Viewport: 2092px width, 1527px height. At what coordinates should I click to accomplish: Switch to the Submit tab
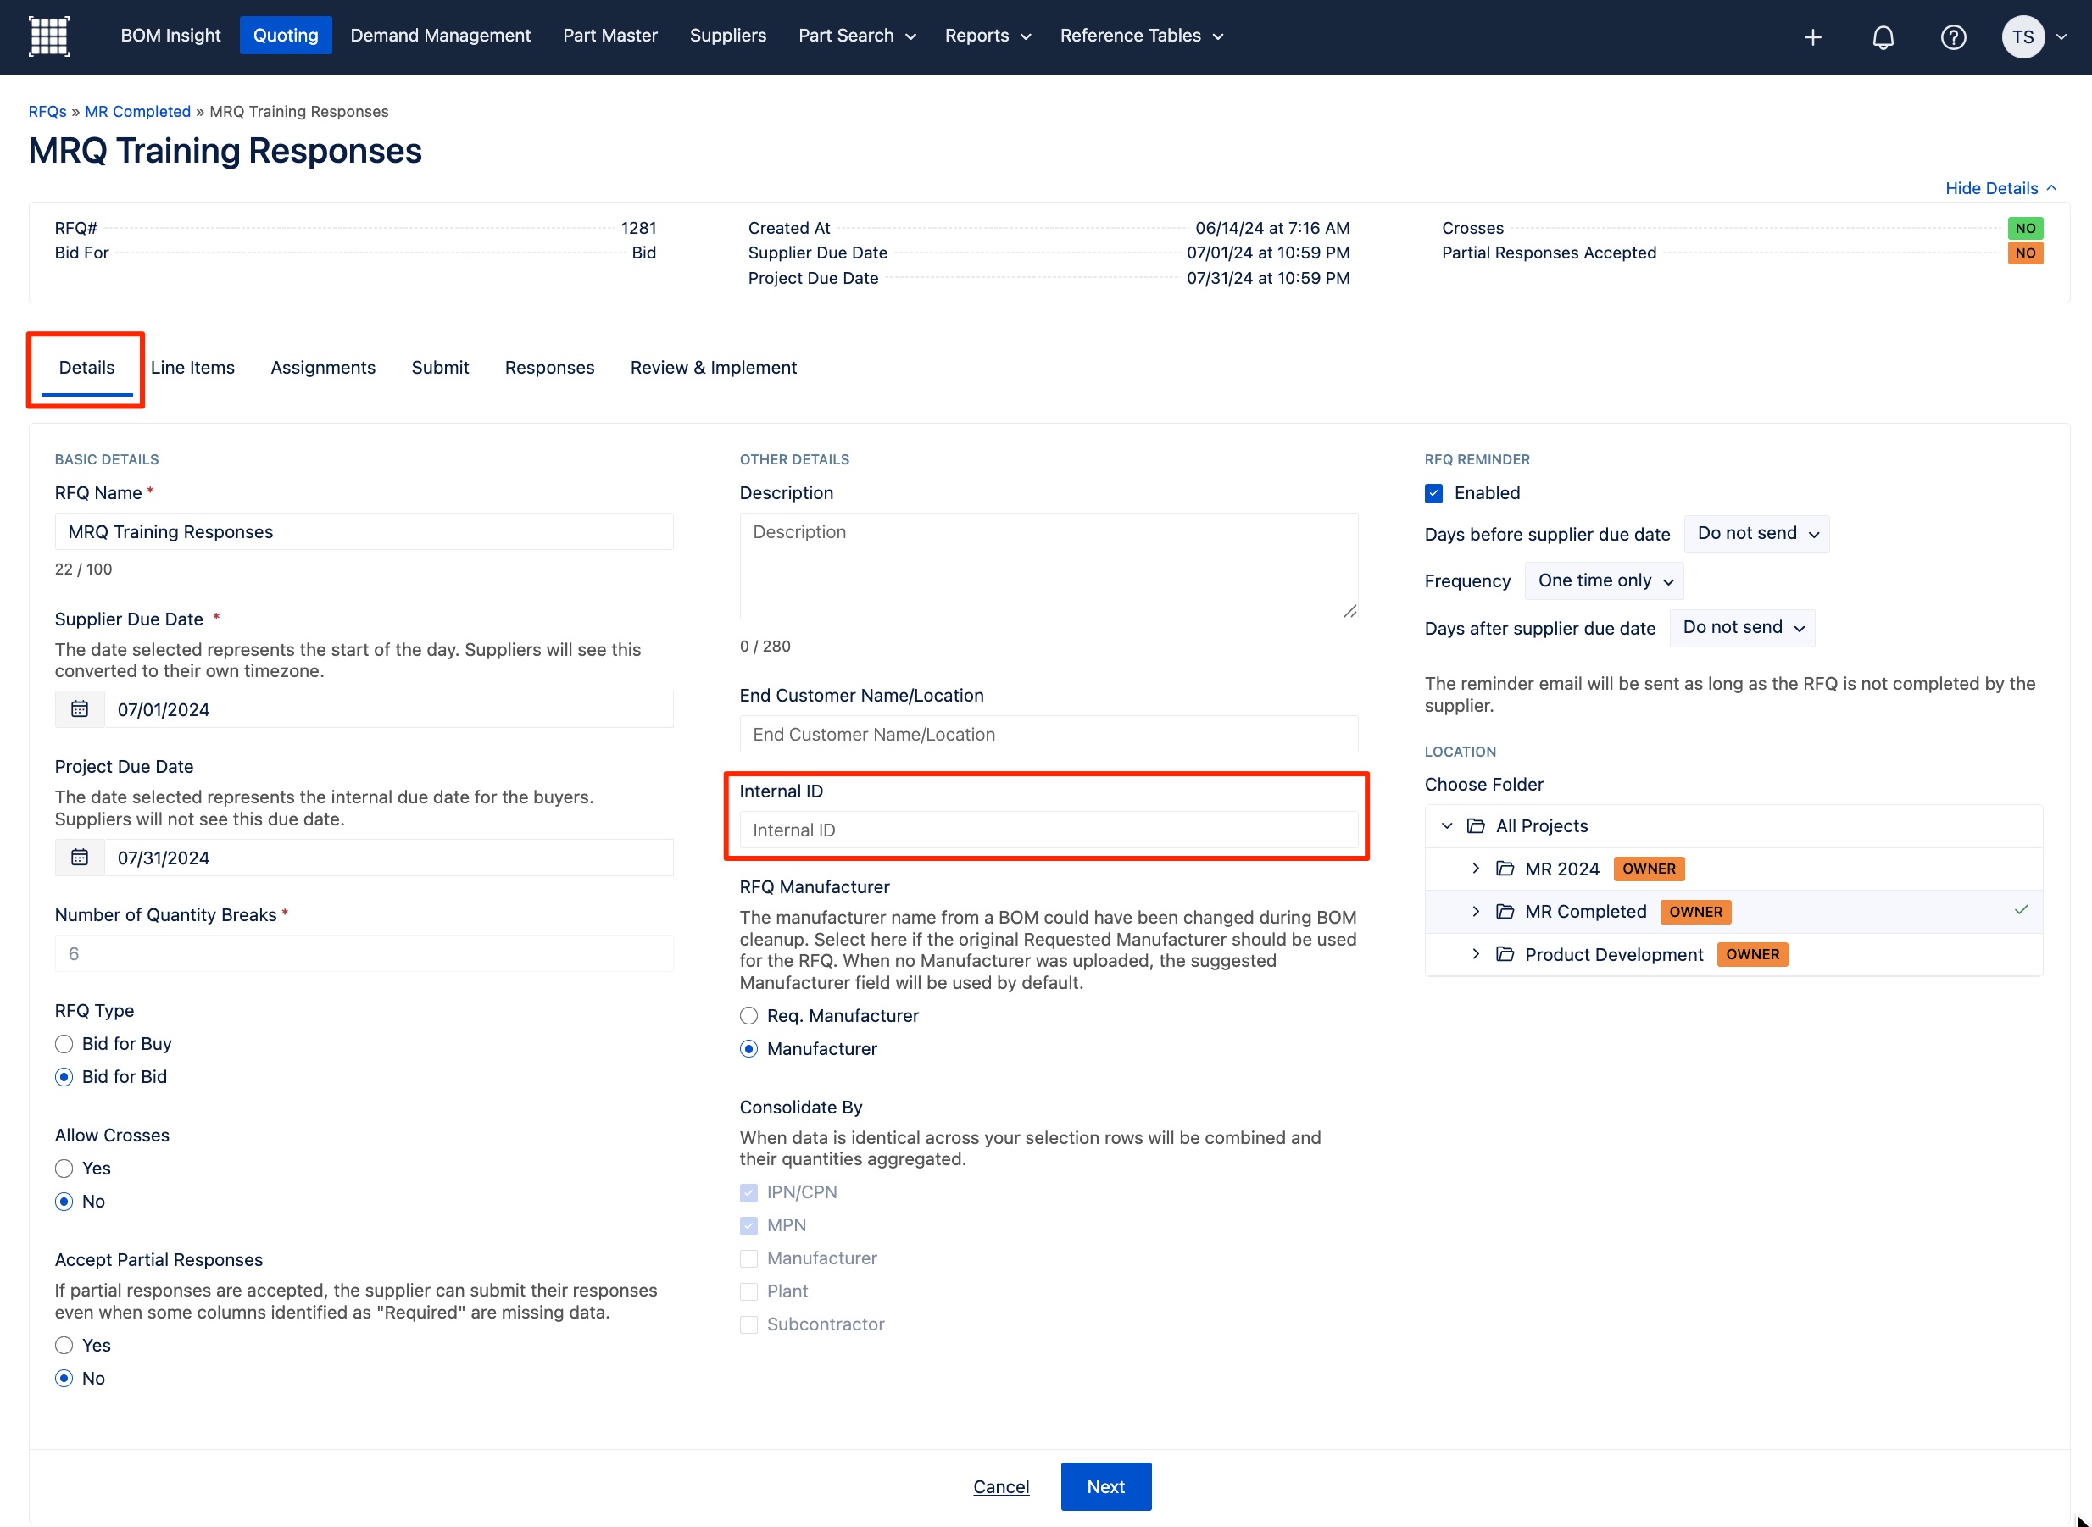[x=440, y=367]
